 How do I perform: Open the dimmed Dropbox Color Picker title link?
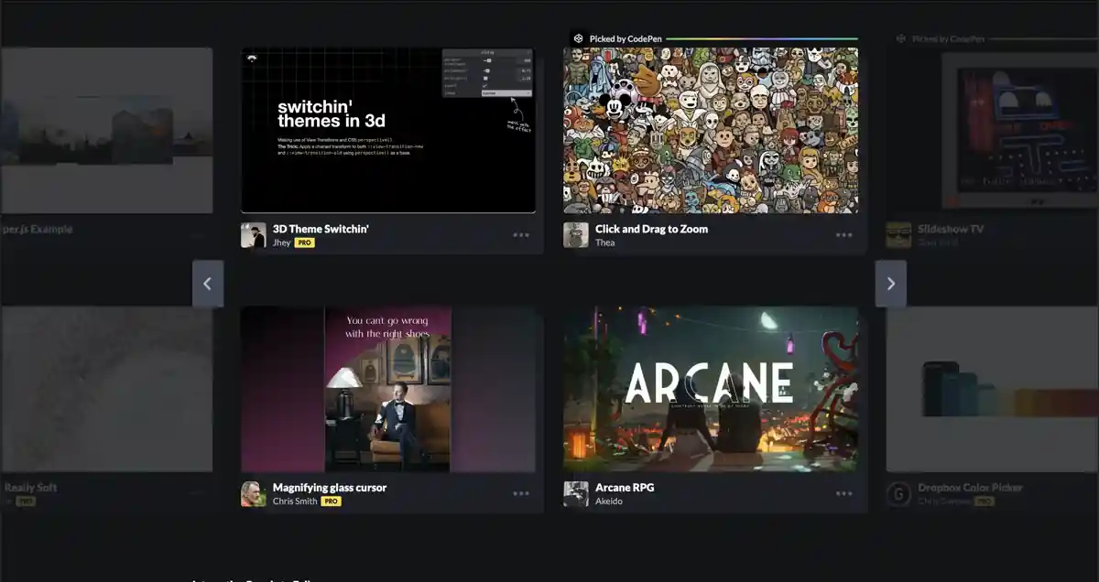click(971, 488)
